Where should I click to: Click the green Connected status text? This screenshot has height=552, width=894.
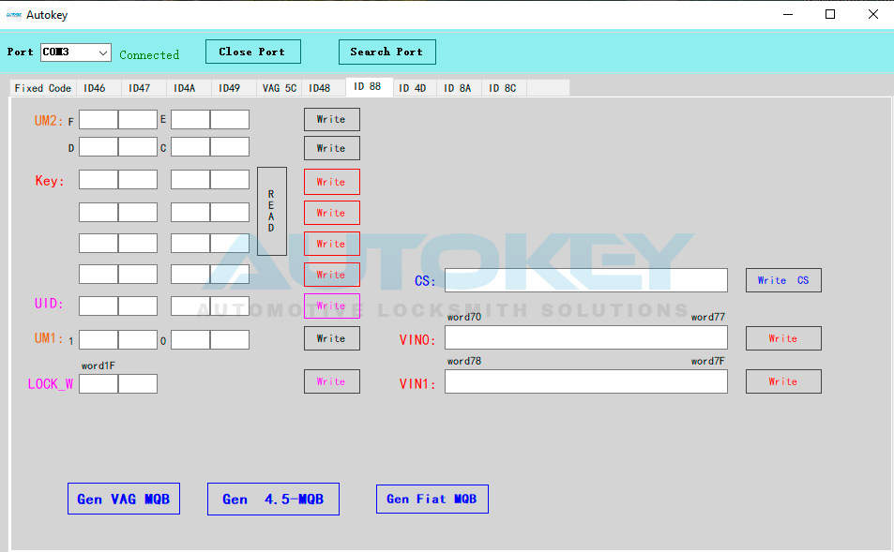tap(149, 54)
